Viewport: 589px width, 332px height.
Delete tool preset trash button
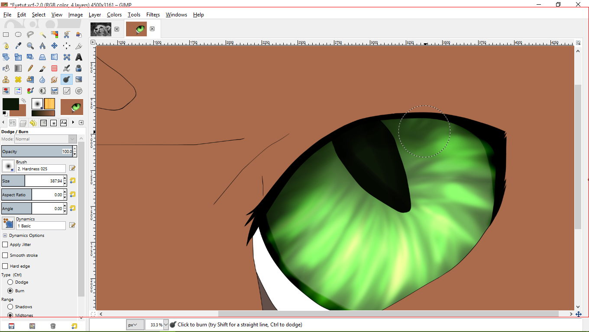coord(53,326)
